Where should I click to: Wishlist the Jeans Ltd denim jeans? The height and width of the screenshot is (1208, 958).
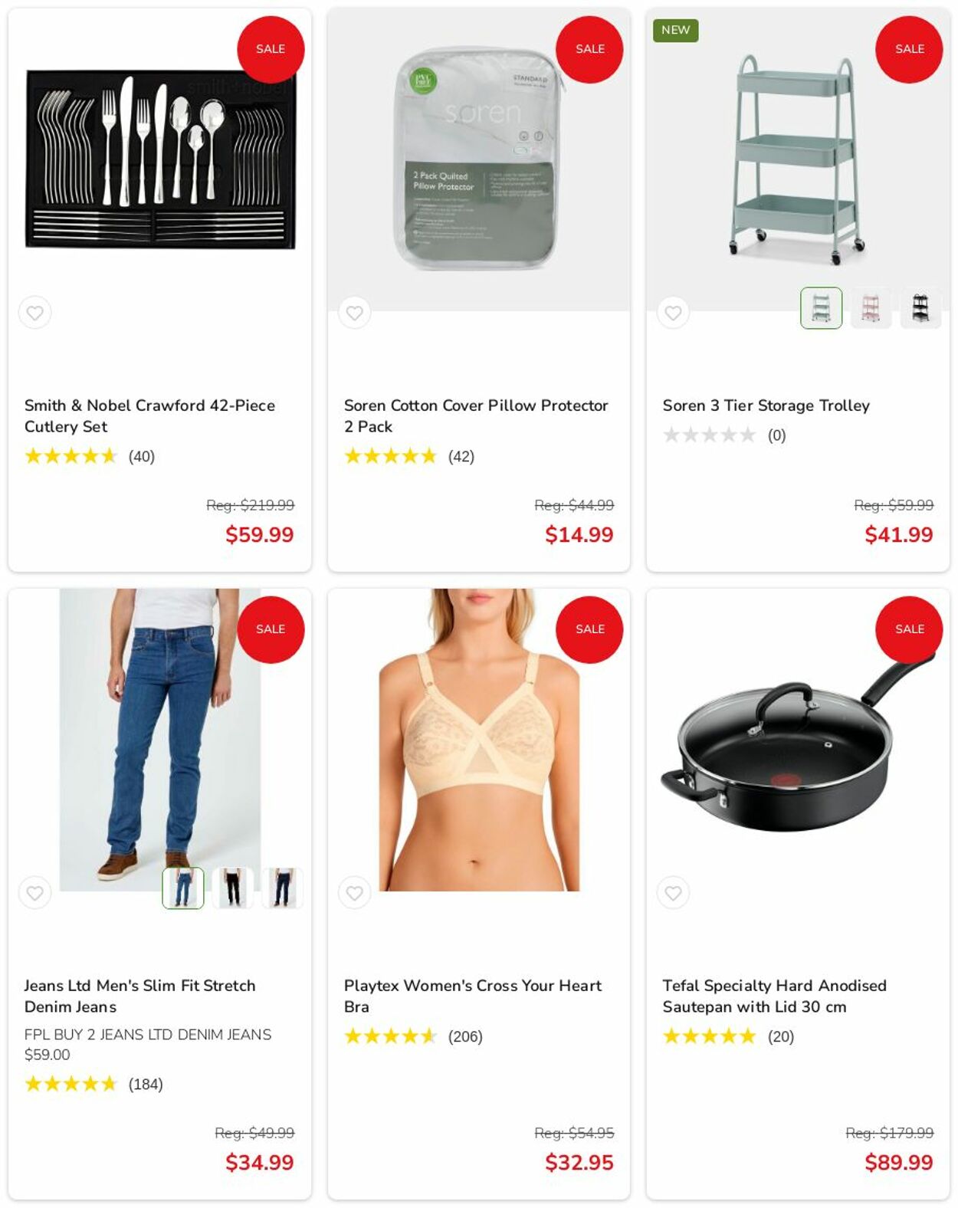(x=35, y=893)
